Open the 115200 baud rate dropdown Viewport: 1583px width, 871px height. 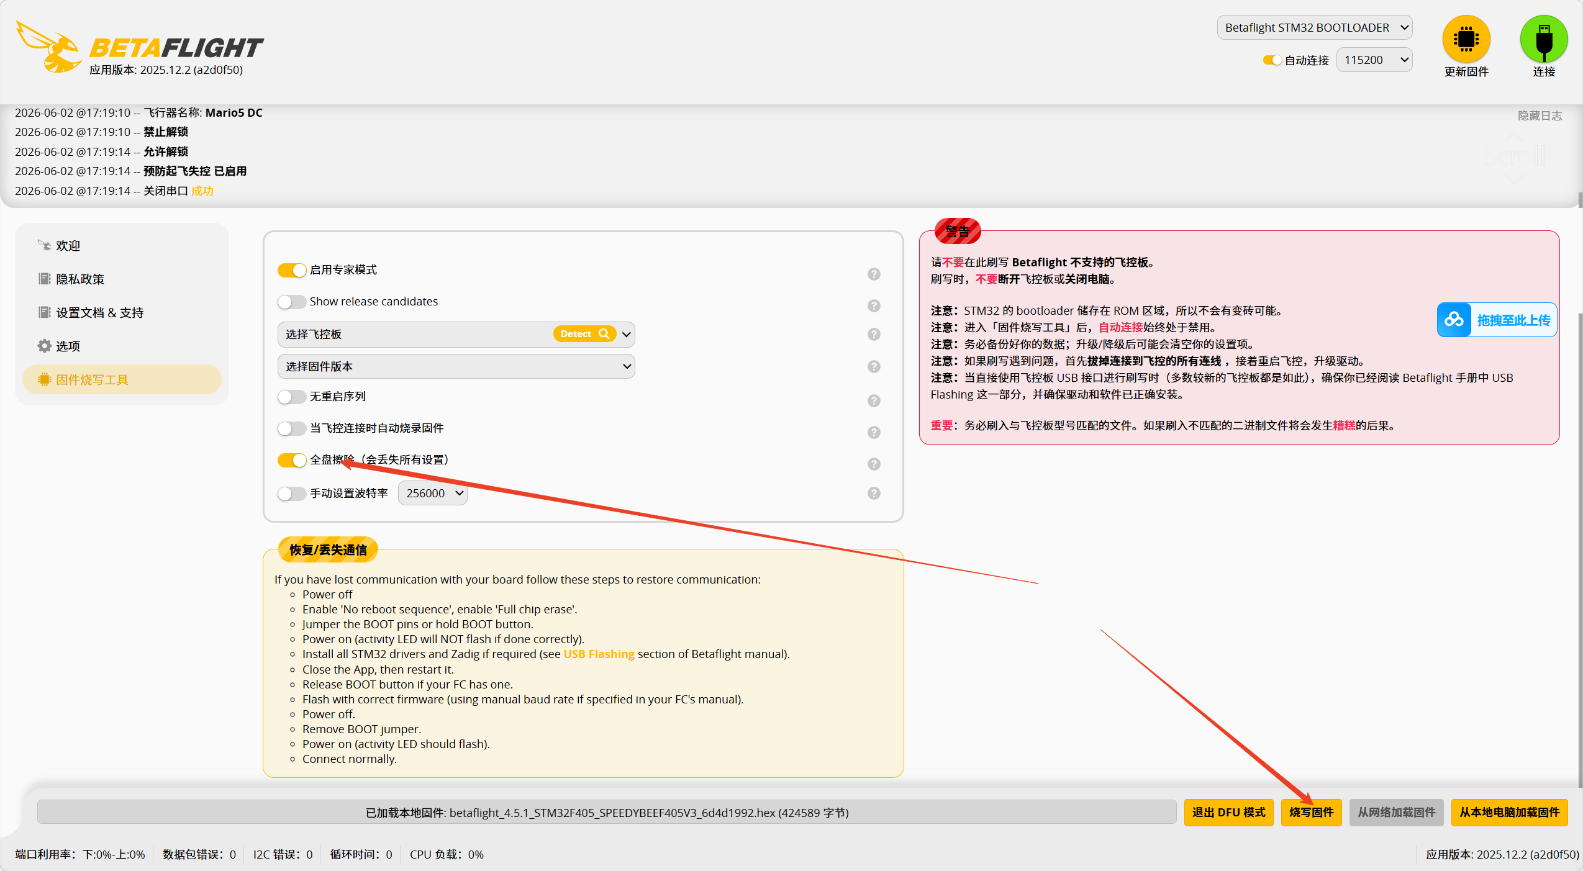(1374, 60)
